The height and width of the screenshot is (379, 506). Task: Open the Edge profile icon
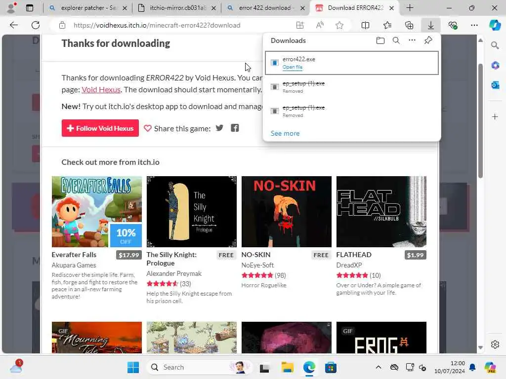[11, 8]
